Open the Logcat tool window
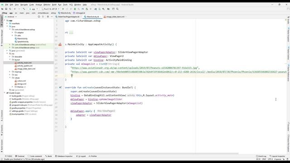The width and height of the screenshot is (290, 163). [x=81, y=156]
